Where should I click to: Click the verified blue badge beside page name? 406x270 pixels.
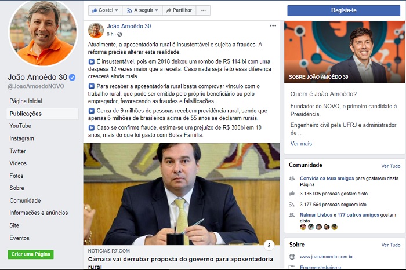click(72, 77)
